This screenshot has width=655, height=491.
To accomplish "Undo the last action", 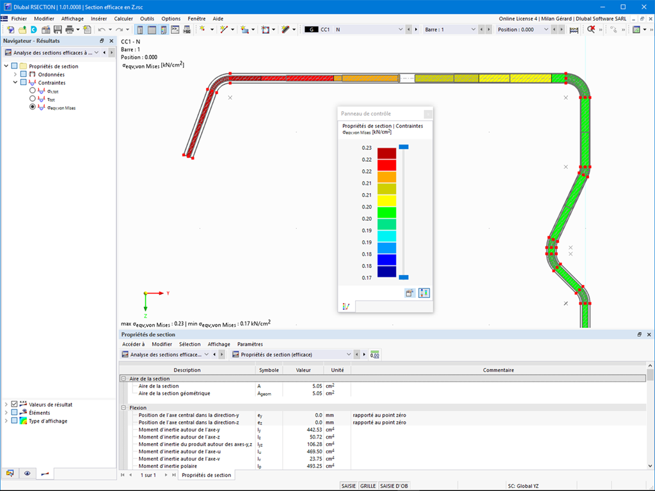I will click(x=102, y=29).
